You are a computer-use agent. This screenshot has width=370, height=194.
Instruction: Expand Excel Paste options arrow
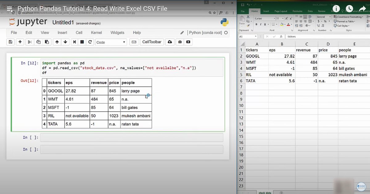tap(242, 26)
